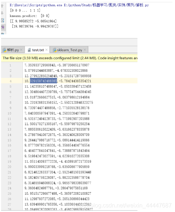Click line number 4 in the gutter
The image size is (175, 212).
[10, 81]
